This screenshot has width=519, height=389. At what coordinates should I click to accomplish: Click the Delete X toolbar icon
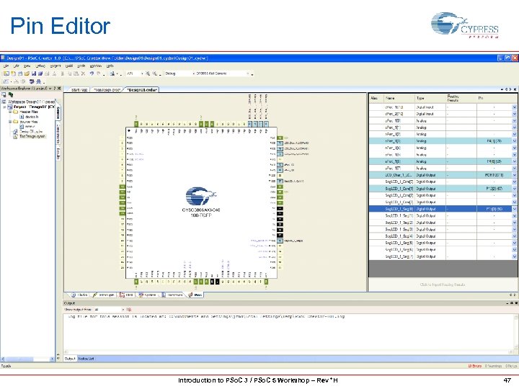(83, 73)
